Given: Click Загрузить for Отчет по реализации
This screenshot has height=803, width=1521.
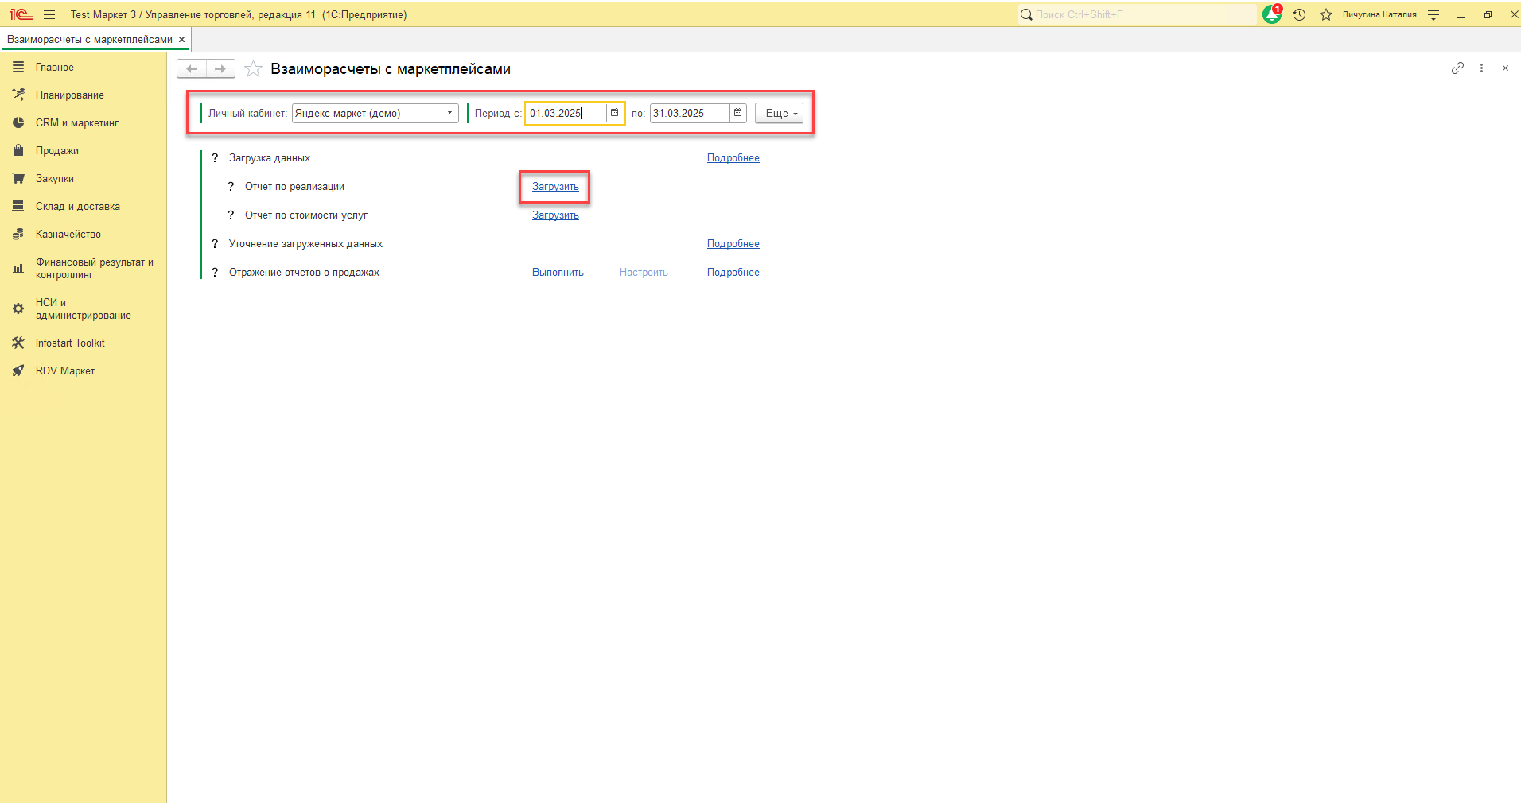Looking at the screenshot, I should [555, 187].
